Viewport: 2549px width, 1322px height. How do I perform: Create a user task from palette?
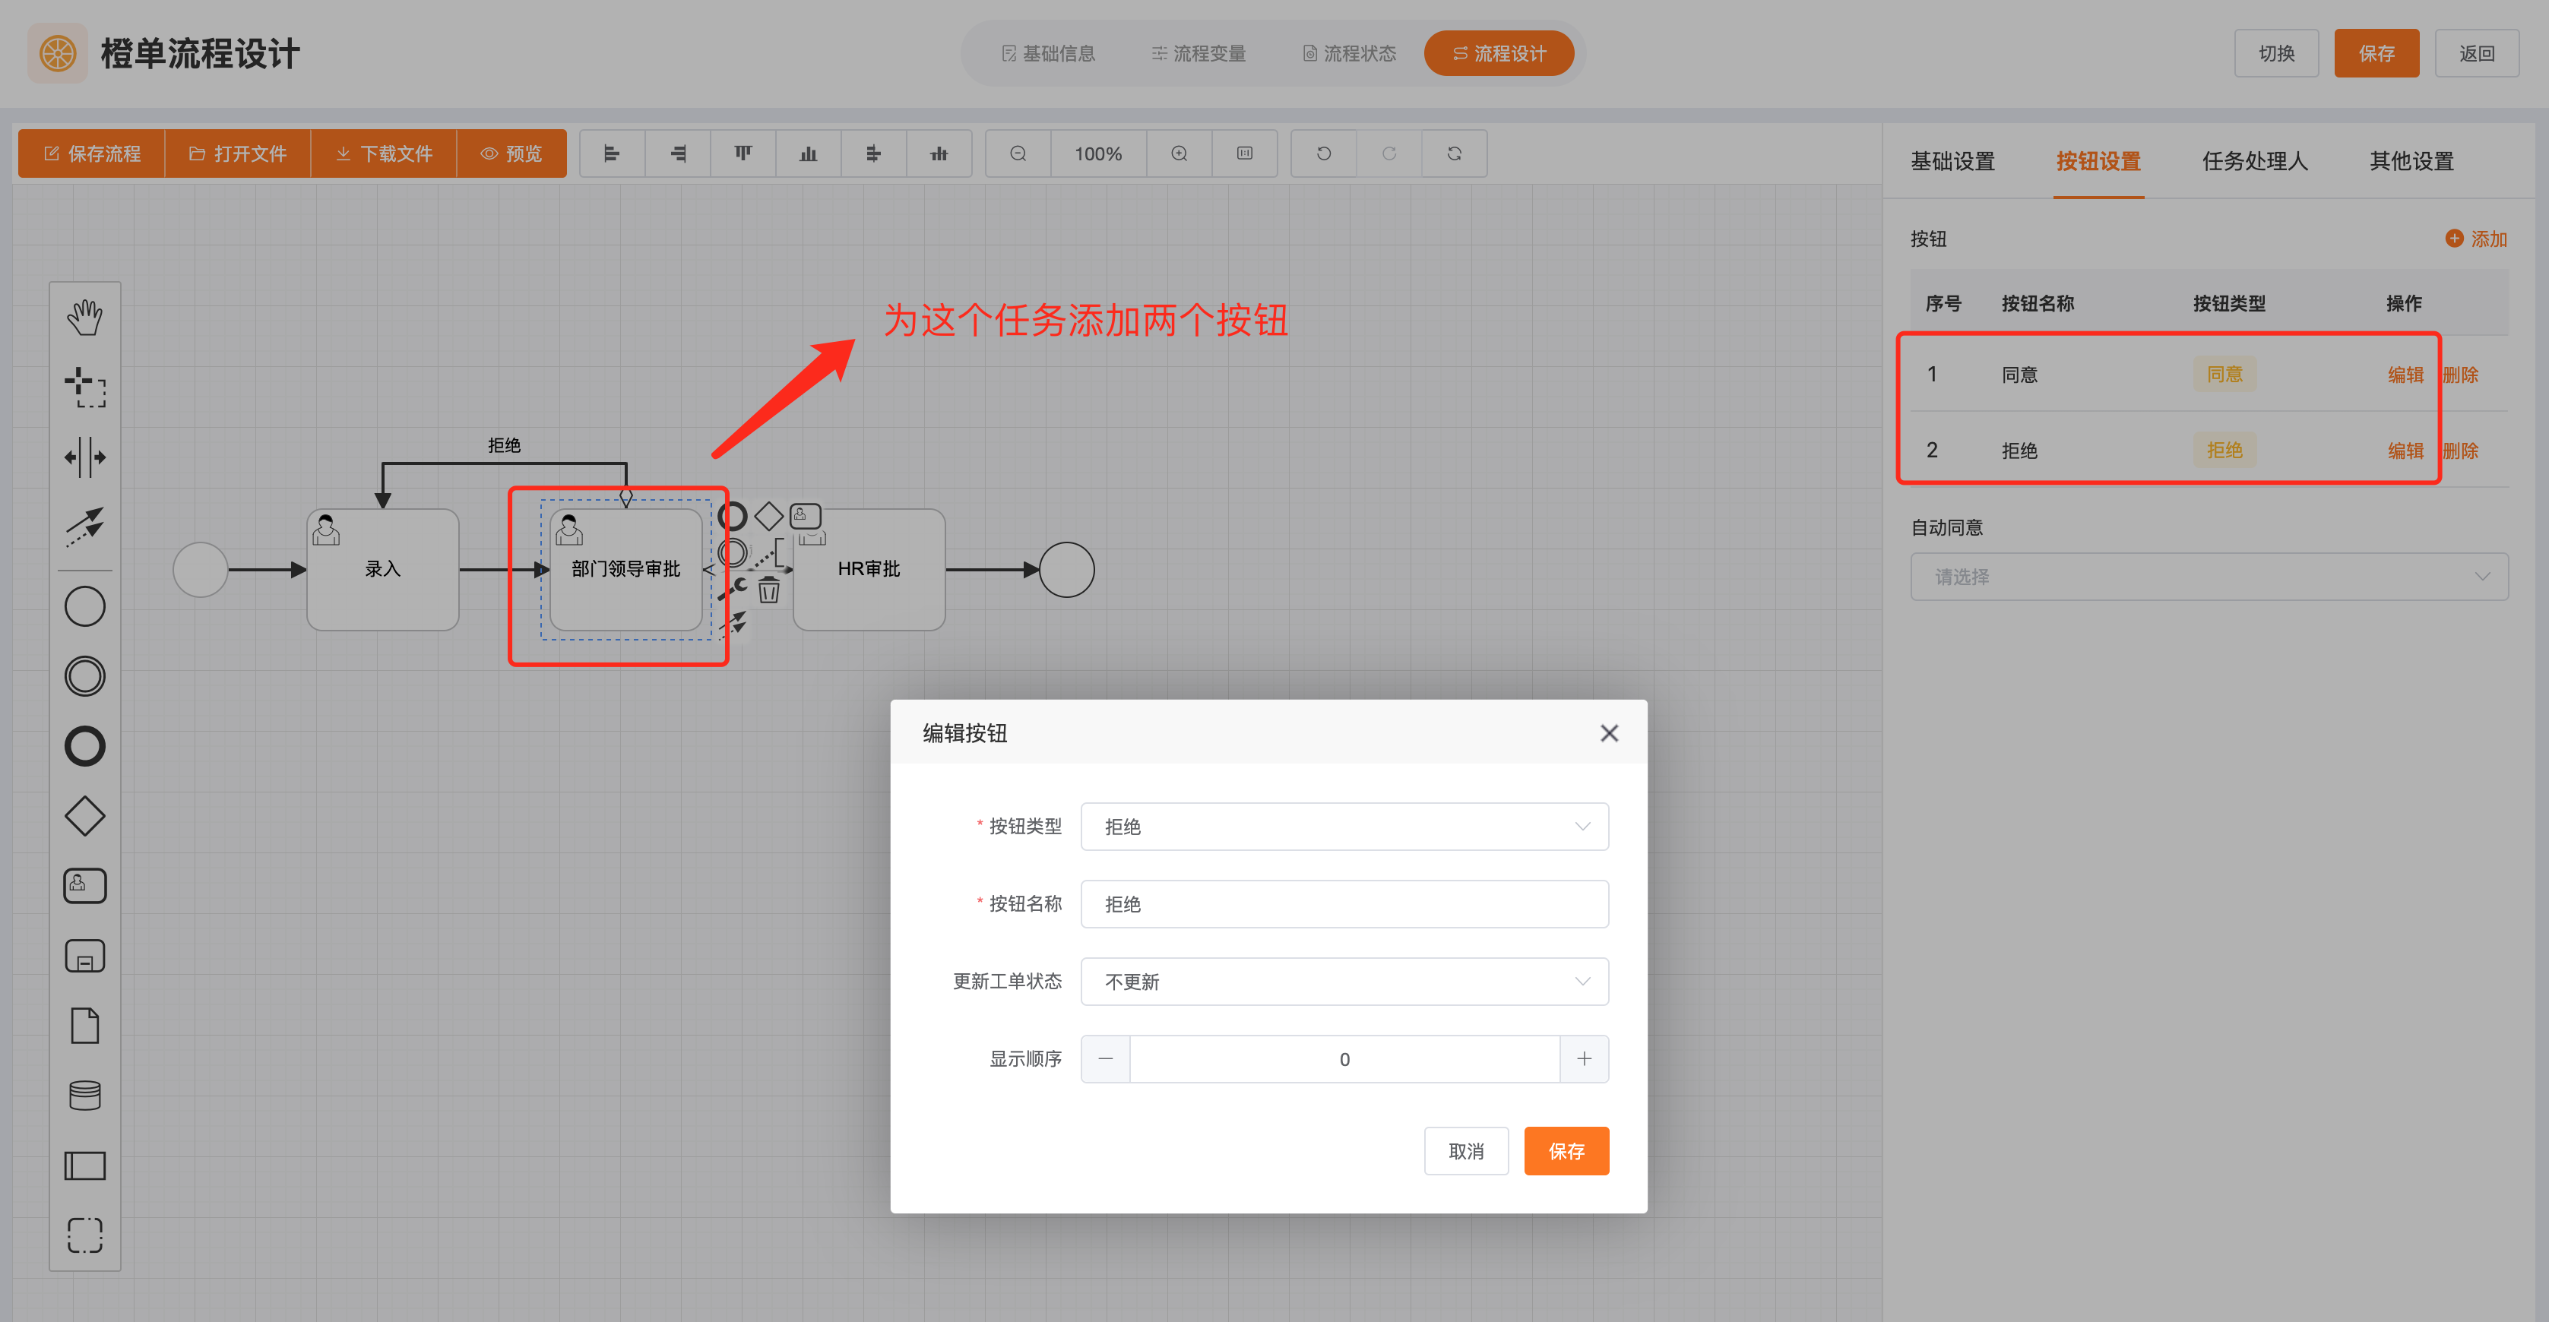85,886
